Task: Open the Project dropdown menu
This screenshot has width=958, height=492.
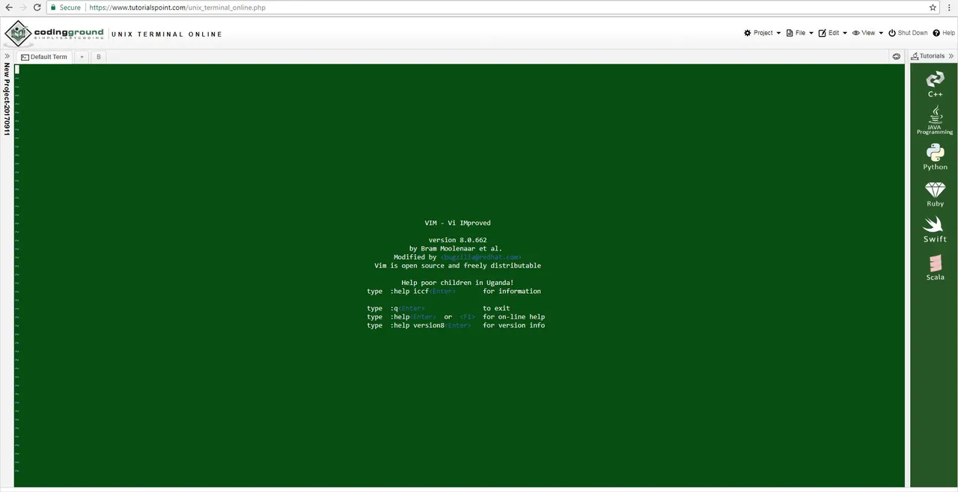Action: coord(762,33)
